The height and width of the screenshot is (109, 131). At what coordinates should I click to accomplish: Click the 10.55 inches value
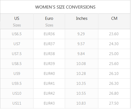click(x=81, y=93)
